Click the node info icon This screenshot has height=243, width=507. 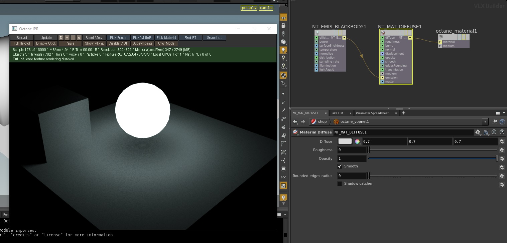coord(494,132)
